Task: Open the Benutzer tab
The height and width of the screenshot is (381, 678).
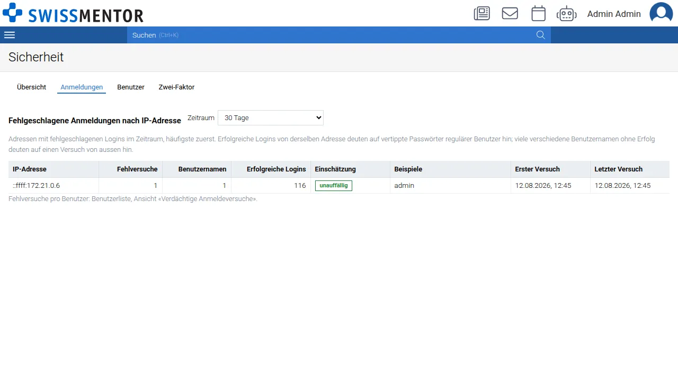Action: [x=131, y=87]
